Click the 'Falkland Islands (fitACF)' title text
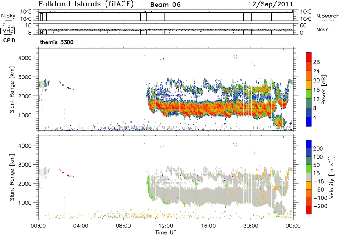 coord(86,4)
